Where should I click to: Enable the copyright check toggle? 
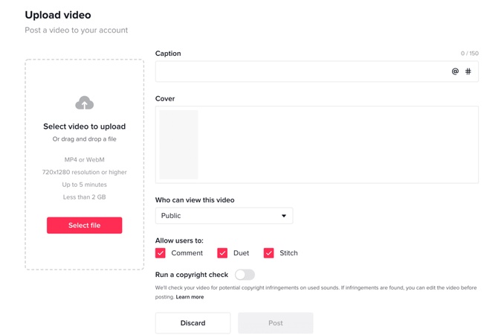(245, 275)
